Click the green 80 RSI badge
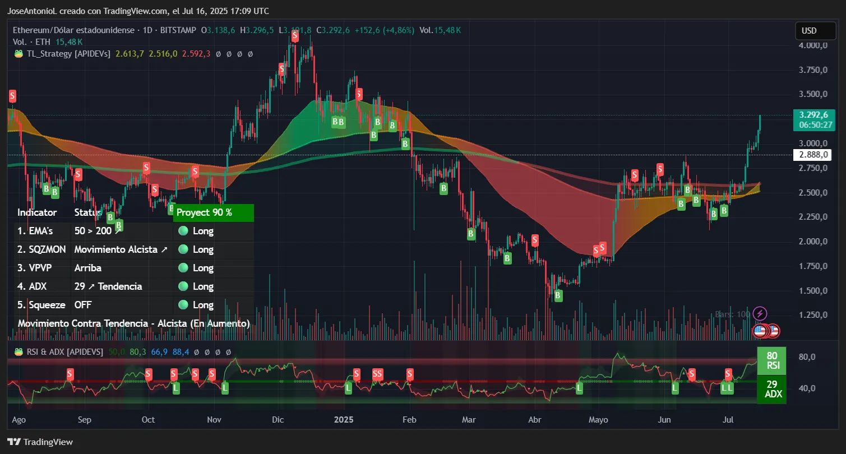The image size is (846, 454). (x=772, y=359)
